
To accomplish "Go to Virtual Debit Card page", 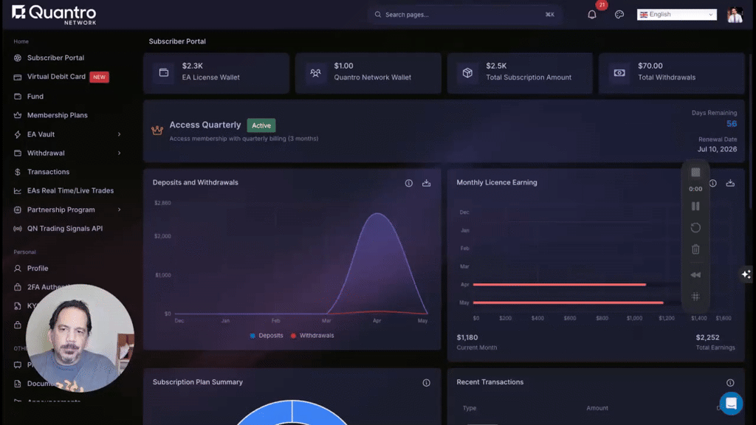I will coord(56,77).
